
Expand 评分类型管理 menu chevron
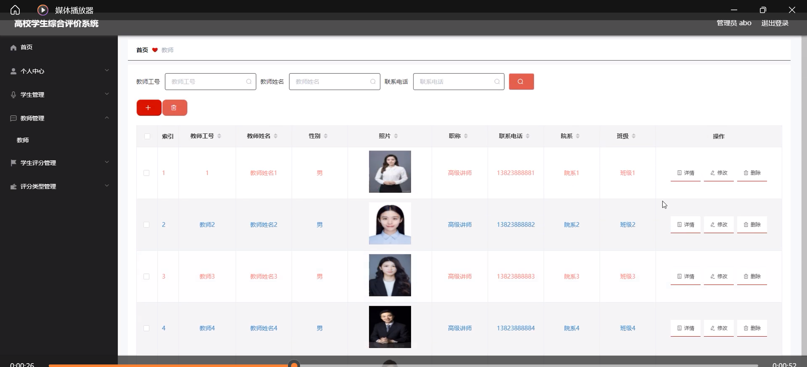click(x=107, y=185)
